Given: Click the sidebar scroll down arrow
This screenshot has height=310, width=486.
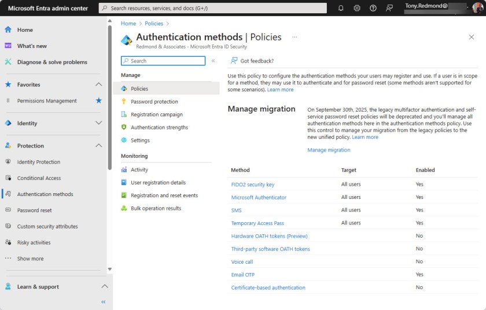Looking at the screenshot, I should [x=110, y=269].
